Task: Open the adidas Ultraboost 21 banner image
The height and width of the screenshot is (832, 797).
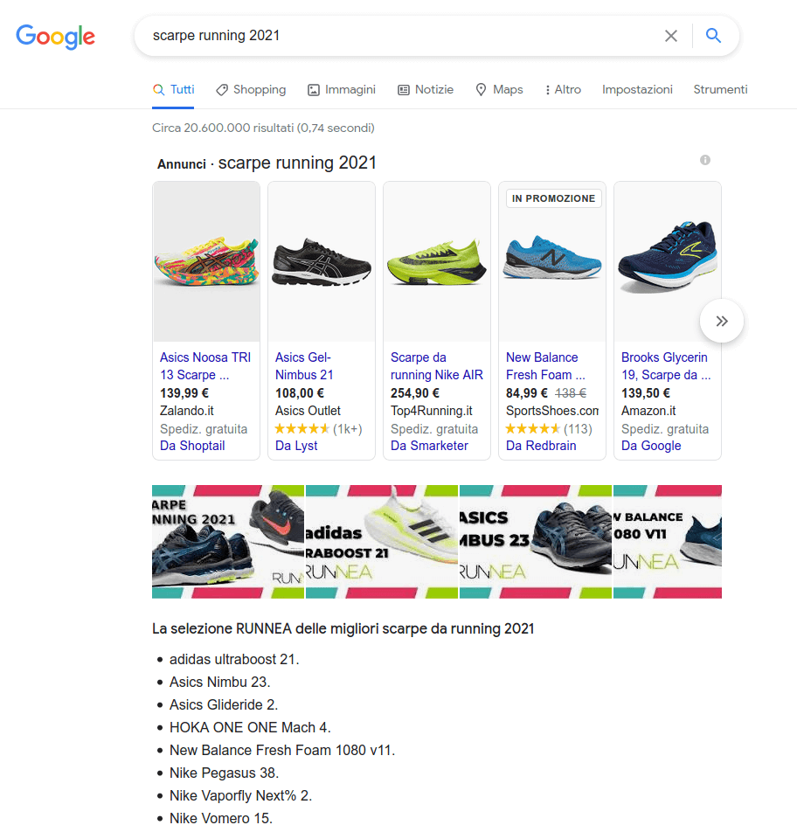Action: tap(382, 542)
